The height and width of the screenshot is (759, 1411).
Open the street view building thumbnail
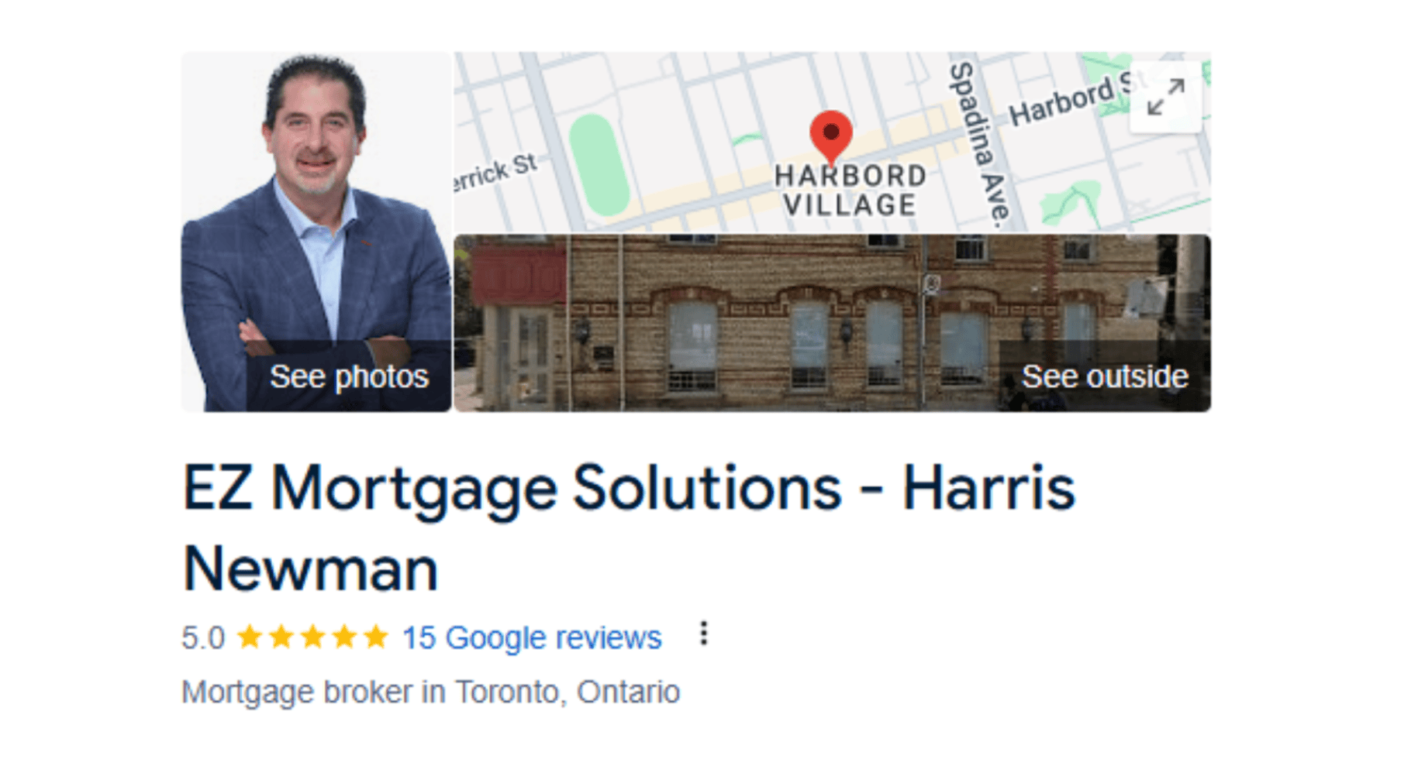832,323
